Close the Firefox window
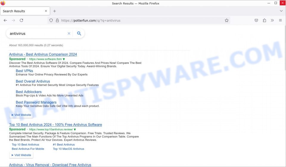Image resolution: width=286 pixels, height=167 pixels. (x=282, y=3)
